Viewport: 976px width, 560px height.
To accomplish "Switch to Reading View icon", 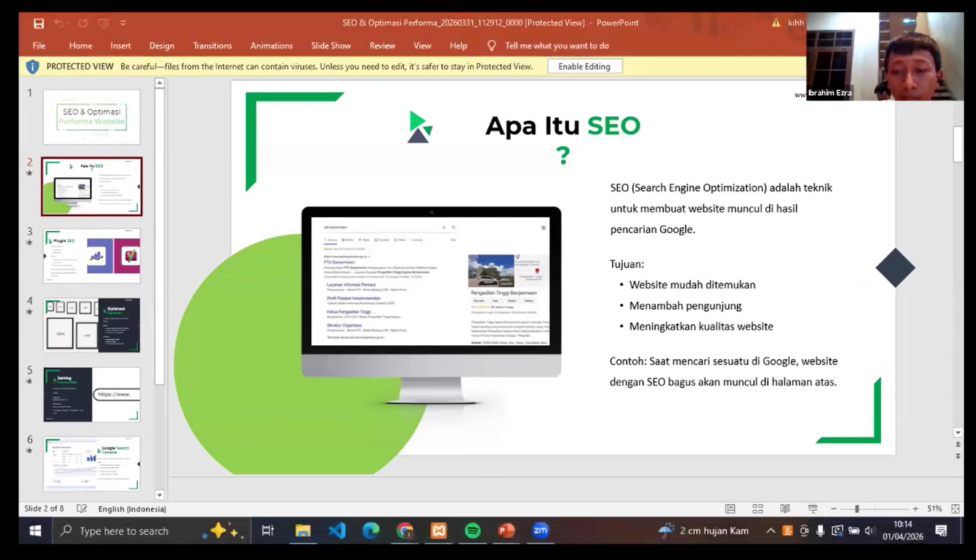I will click(x=785, y=509).
